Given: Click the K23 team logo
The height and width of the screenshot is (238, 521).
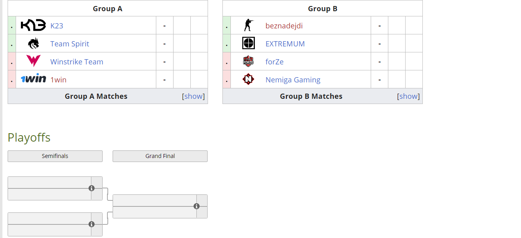Looking at the screenshot, I should [33, 26].
